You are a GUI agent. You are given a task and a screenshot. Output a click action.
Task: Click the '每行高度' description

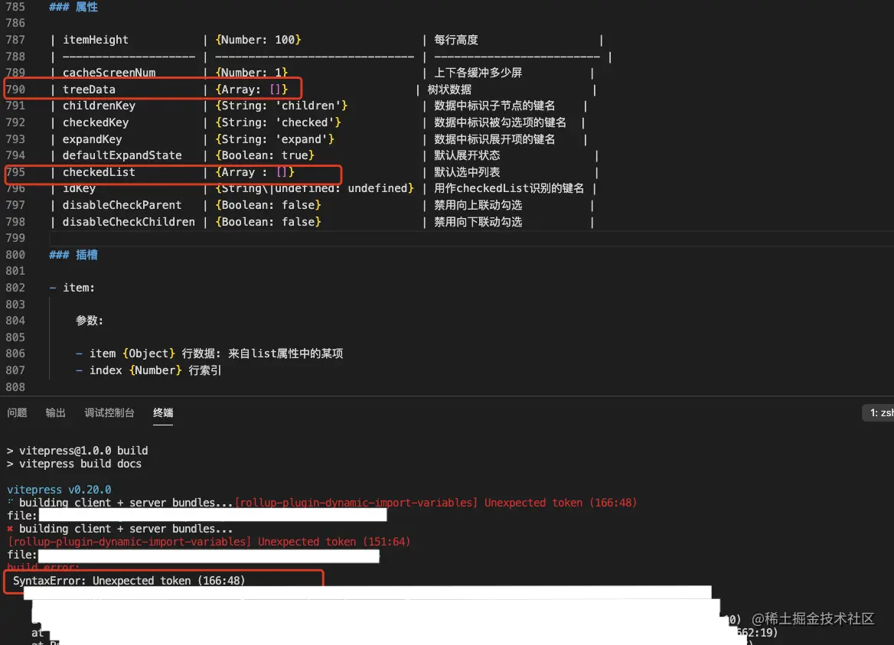pyautogui.click(x=455, y=40)
